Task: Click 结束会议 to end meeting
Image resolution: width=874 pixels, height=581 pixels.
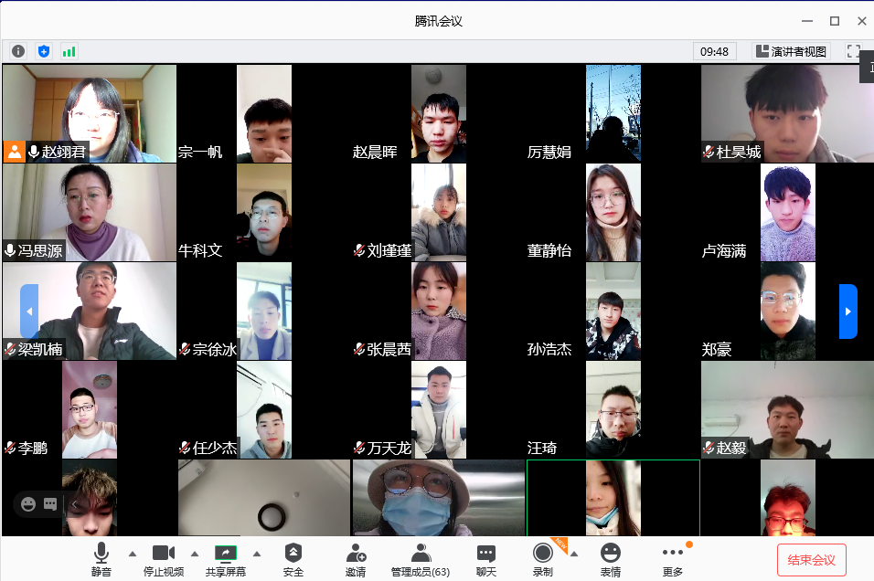Action: 811,559
